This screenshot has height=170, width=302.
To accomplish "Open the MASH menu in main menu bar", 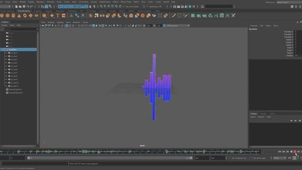I will [x=136, y=2].
